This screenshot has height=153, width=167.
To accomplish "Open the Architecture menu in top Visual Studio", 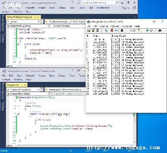I will click(103, 8).
